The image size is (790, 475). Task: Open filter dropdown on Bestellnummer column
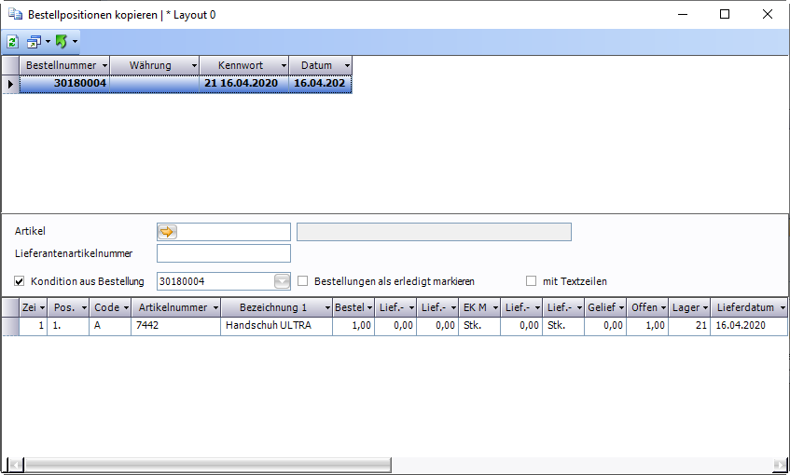104,66
